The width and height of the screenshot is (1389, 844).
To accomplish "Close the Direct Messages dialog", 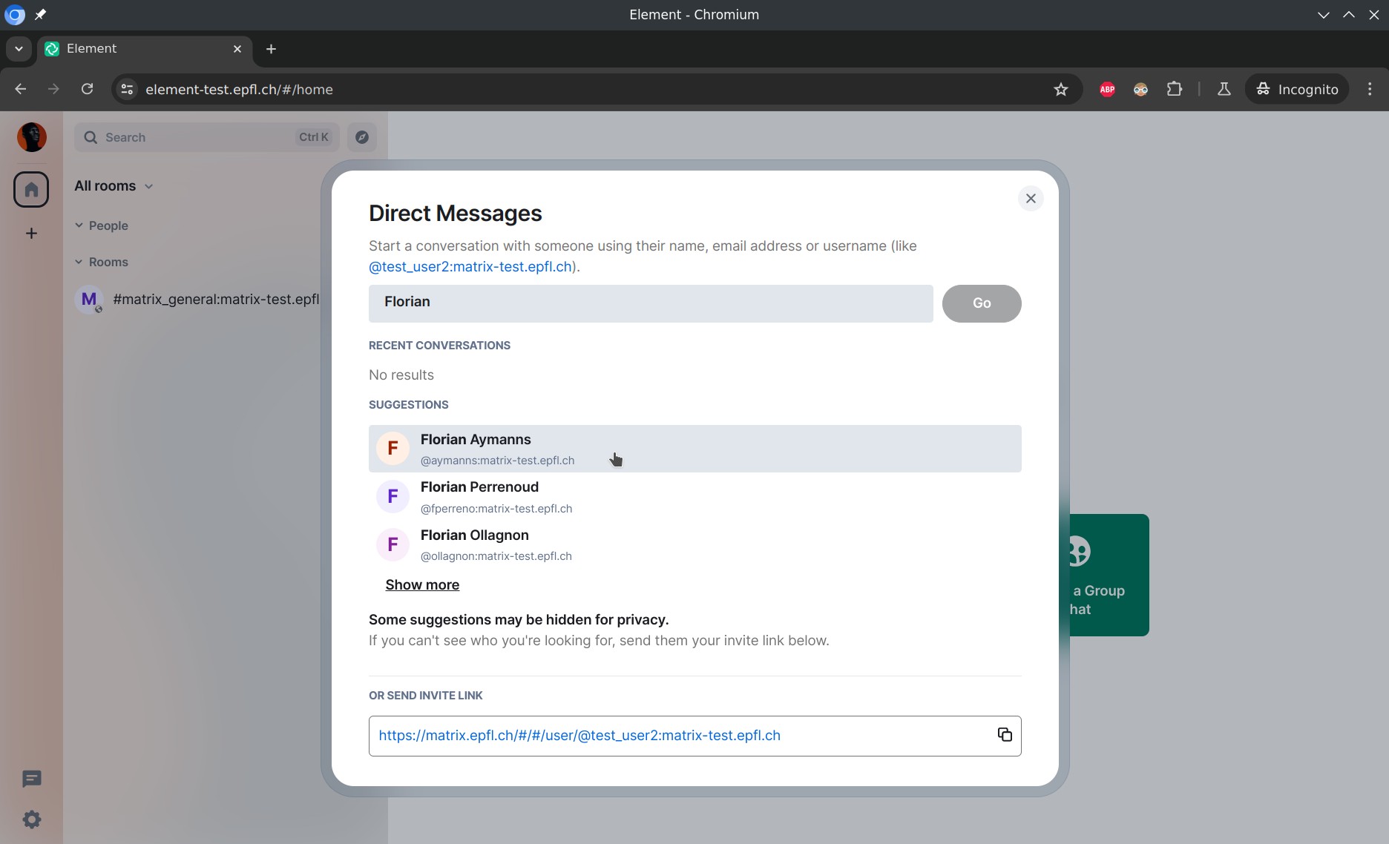I will coord(1030,199).
